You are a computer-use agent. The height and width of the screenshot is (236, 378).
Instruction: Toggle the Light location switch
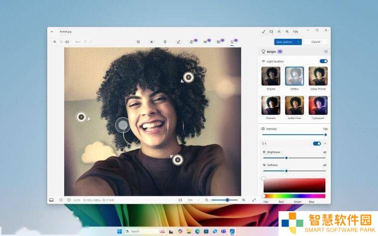323,61
